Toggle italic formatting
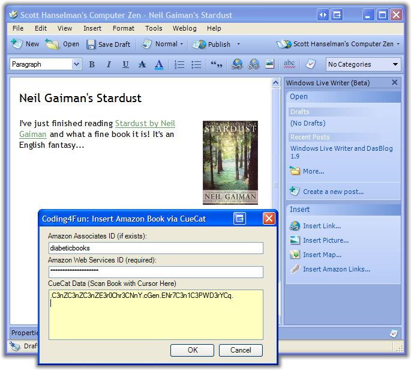The image size is (411, 370). point(109,64)
